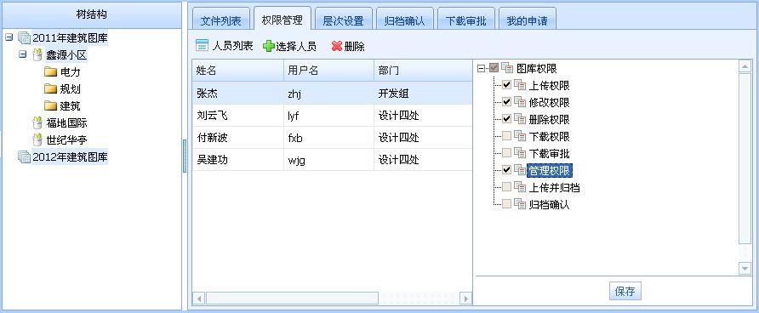Click the icon beside 上传权限
This screenshot has width=759, height=313.
coord(520,85)
